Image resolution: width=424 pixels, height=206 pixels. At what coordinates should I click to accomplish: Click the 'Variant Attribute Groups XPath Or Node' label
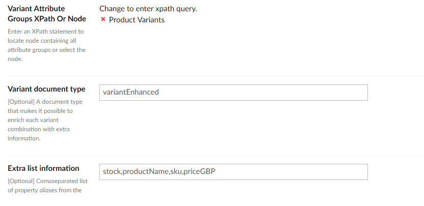[47, 14]
